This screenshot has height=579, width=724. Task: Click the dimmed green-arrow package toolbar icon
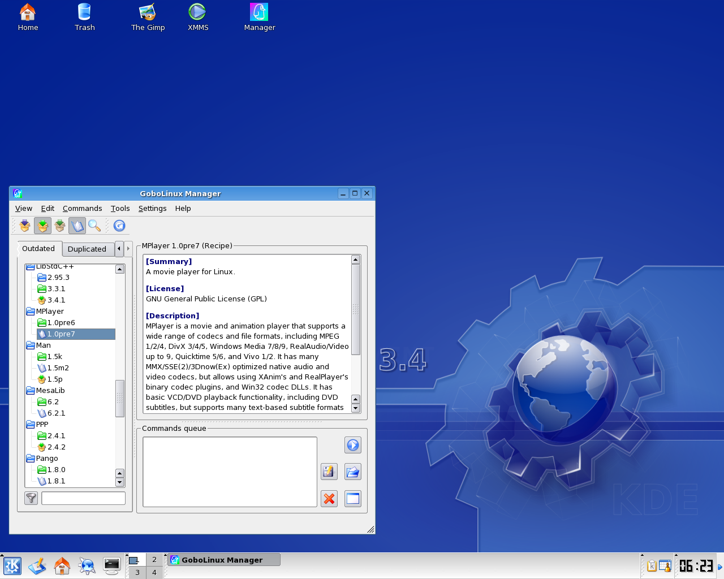60,226
